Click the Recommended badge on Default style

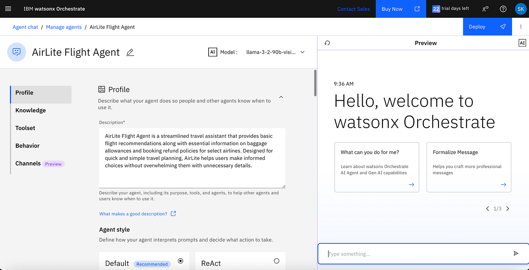click(152, 264)
